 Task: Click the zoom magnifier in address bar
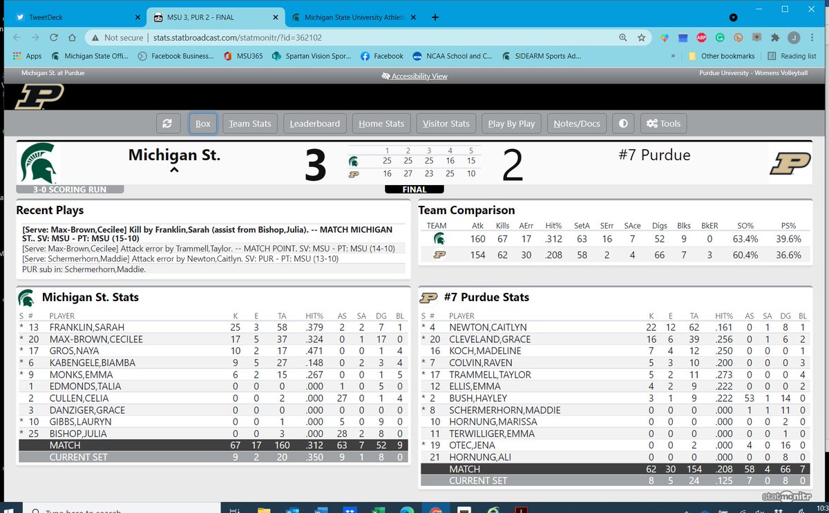623,38
